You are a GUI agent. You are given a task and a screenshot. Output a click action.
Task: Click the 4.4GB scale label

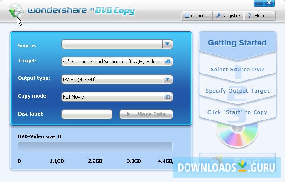pyautogui.click(x=165, y=161)
